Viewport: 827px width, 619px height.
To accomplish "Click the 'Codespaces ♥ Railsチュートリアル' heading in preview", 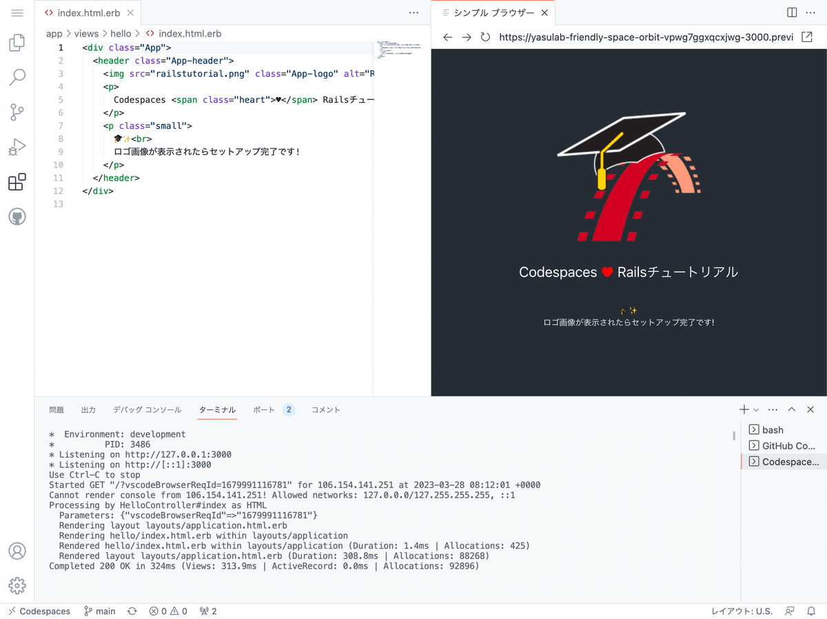I will tap(629, 272).
